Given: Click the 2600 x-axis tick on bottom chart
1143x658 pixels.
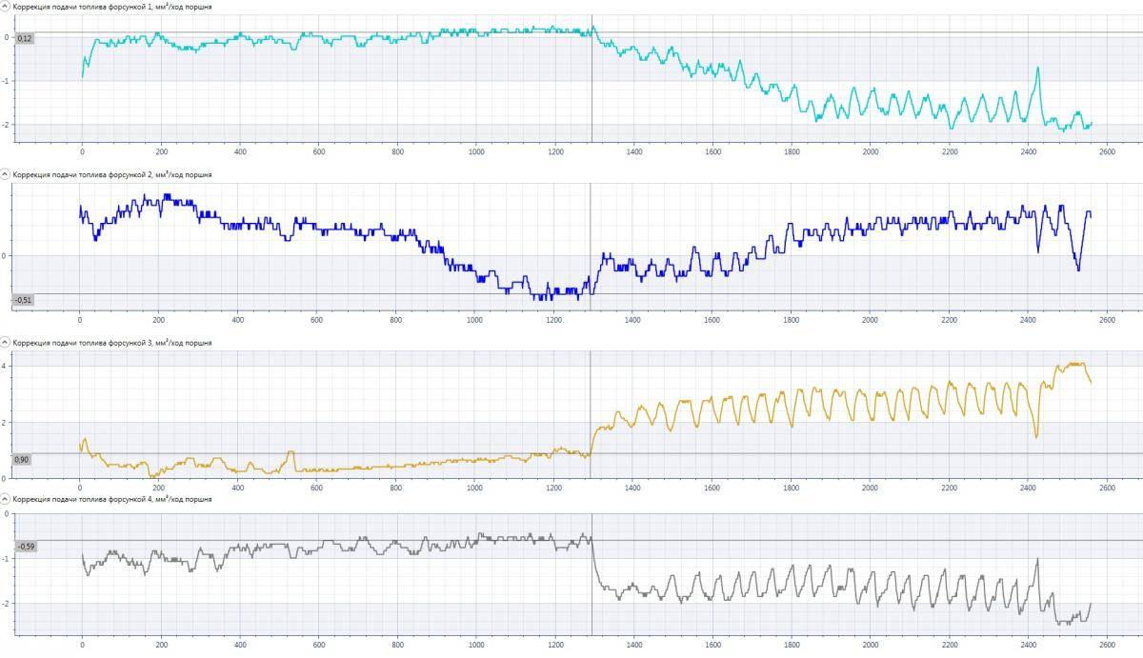Looking at the screenshot, I should 1107,644.
